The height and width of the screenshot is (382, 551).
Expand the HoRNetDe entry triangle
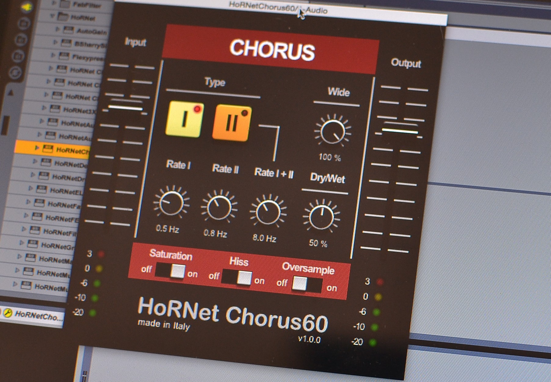[35, 161]
